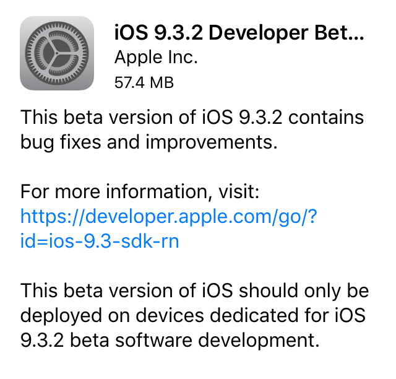
Task: Click the id=ios-9.3-sdk-rn link line
Action: click(100, 240)
